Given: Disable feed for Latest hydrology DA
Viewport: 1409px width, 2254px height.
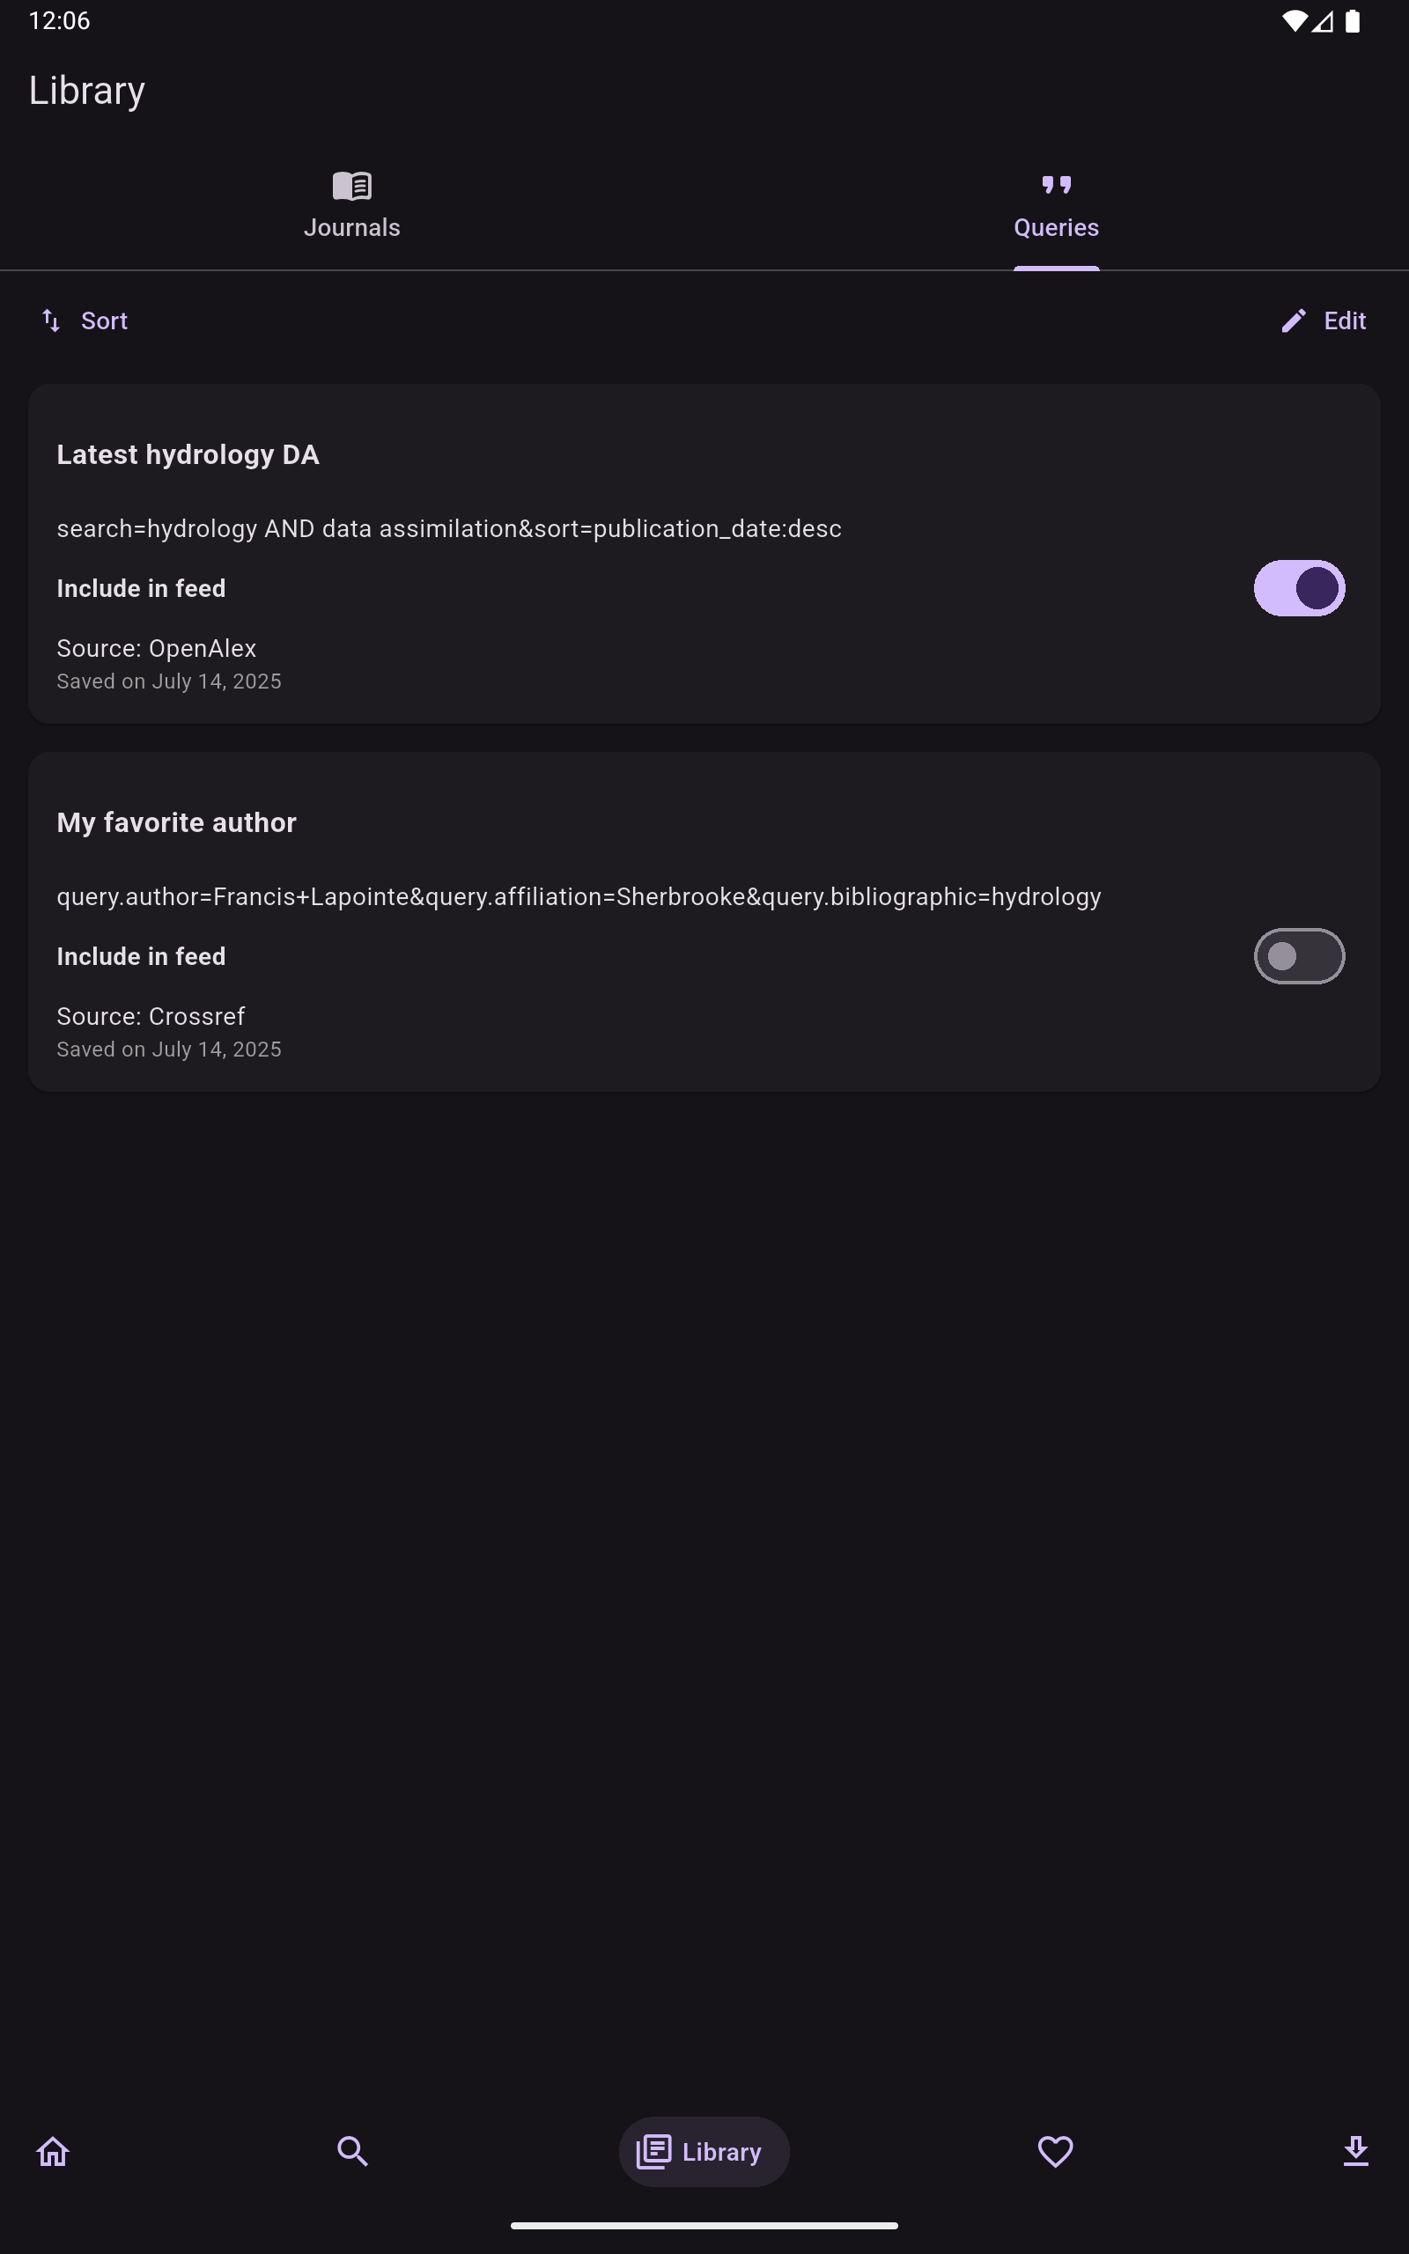Looking at the screenshot, I should point(1298,588).
